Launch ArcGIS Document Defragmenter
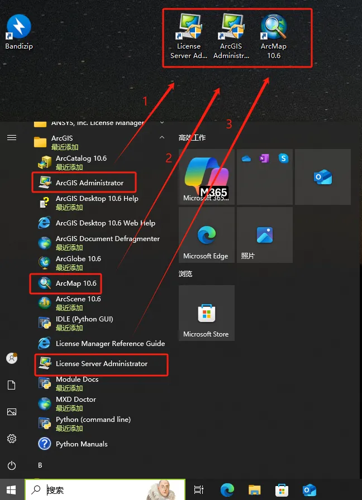The image size is (362, 500). click(x=99, y=243)
